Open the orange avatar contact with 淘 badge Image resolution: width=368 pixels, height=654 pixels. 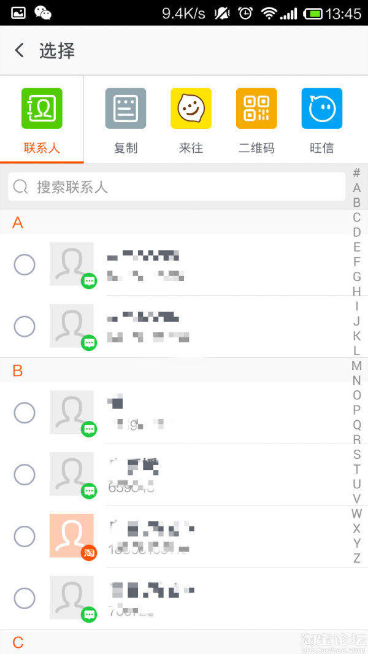tap(72, 536)
